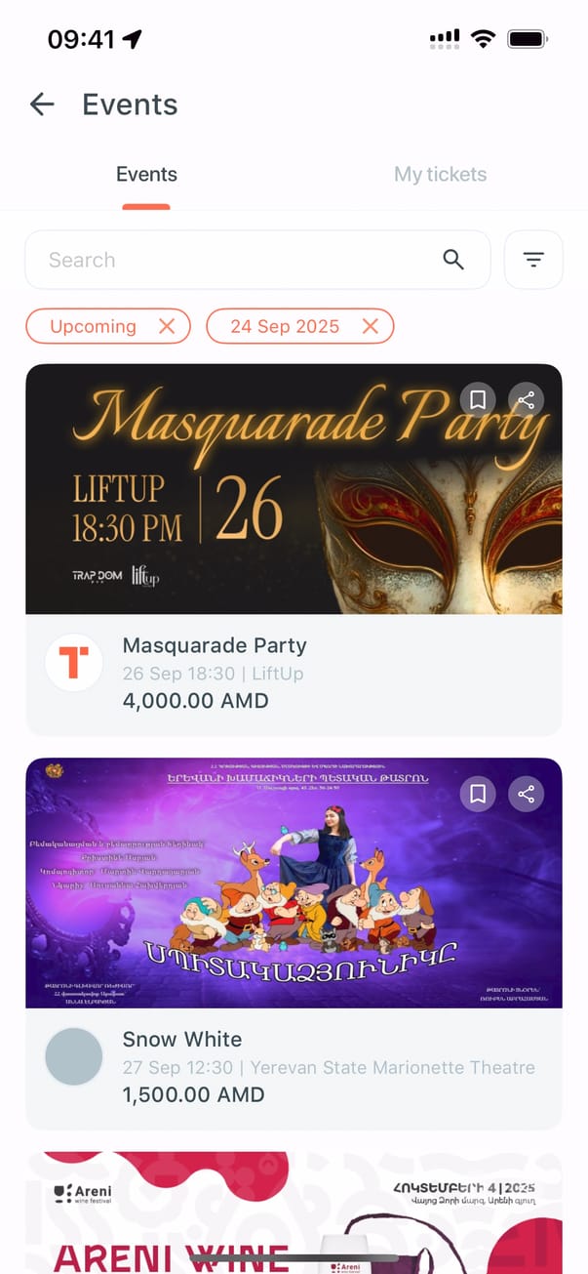Open Masquarade Party event title
This screenshot has width=588, height=1274.
(x=215, y=645)
